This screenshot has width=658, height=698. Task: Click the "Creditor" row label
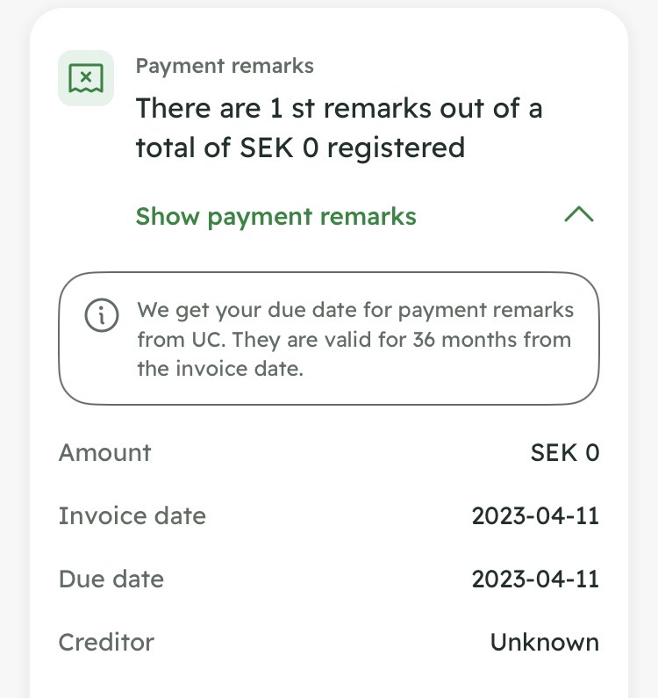(106, 642)
